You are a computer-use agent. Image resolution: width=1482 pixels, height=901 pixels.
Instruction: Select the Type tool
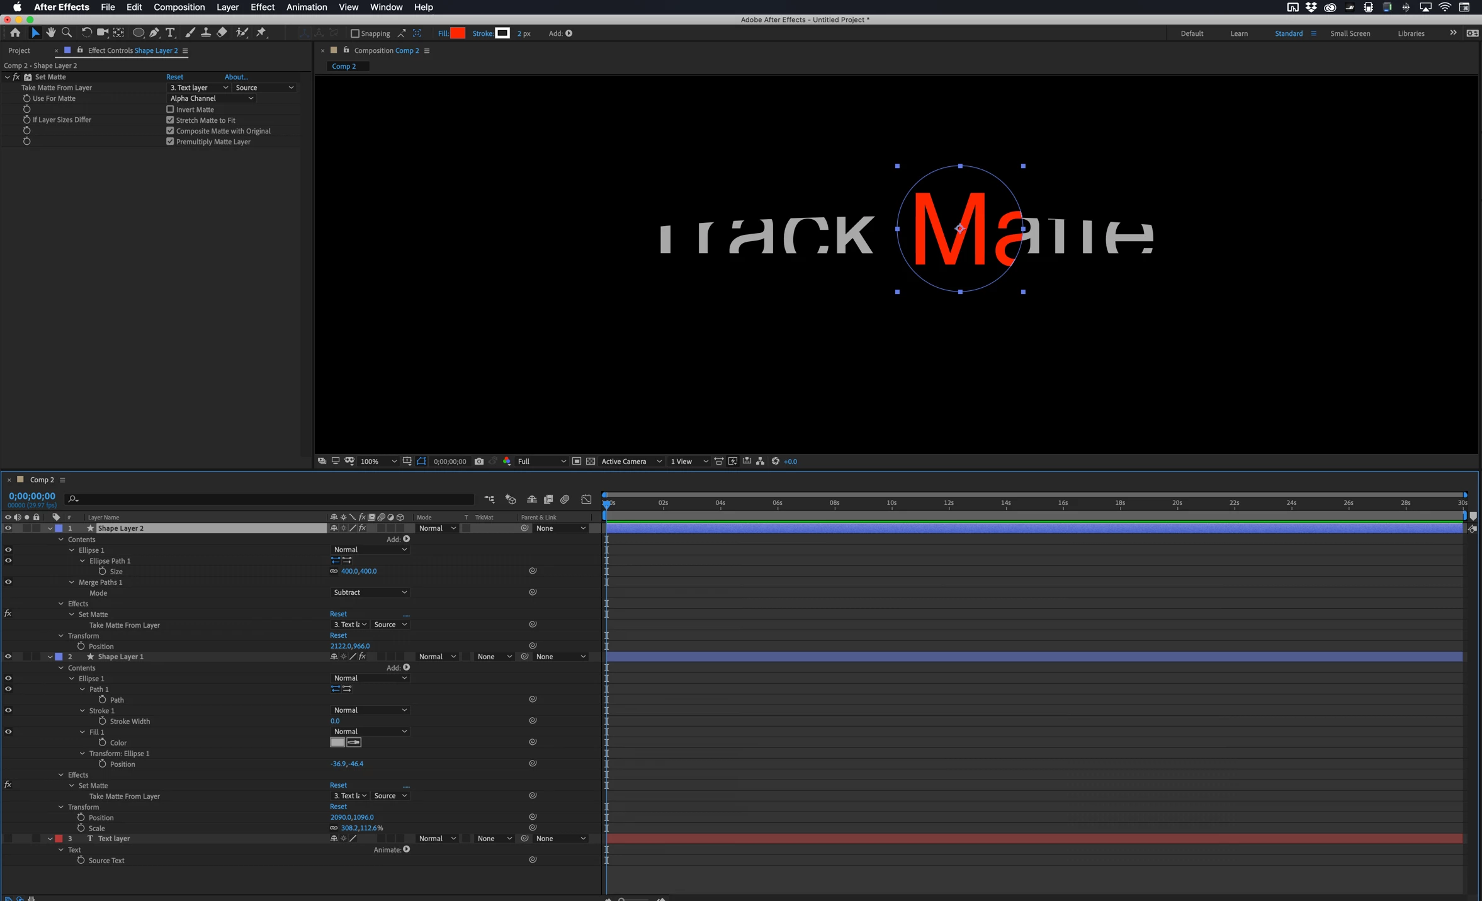(170, 33)
